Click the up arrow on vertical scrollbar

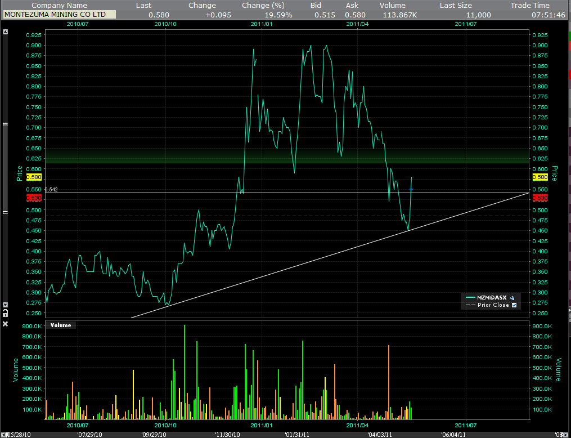(6, 32)
